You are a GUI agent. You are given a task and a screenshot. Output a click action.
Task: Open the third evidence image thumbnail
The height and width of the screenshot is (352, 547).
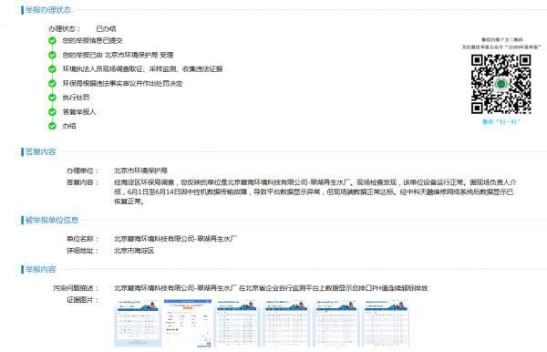pyautogui.click(x=237, y=323)
